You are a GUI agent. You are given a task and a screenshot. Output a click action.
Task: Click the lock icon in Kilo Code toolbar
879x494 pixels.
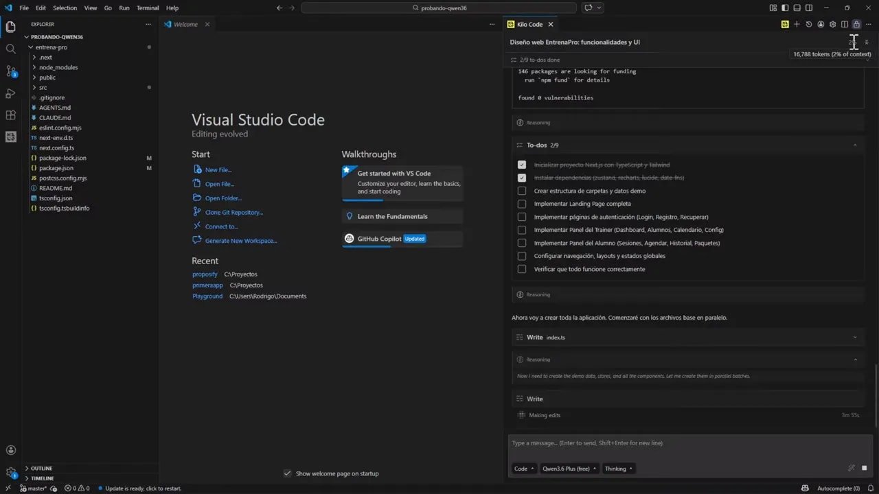pos(856,24)
